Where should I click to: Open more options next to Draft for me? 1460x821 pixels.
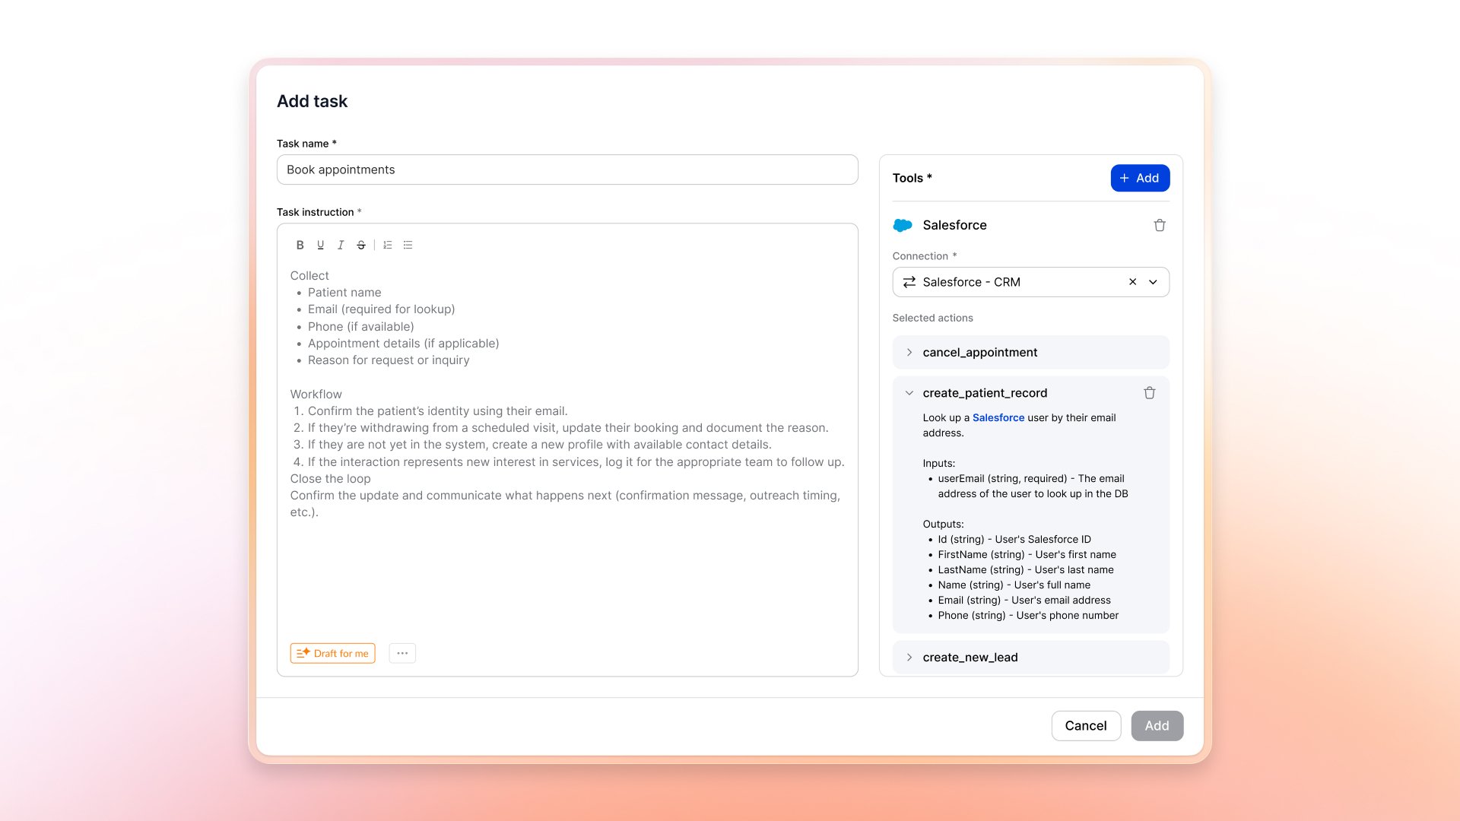click(402, 653)
